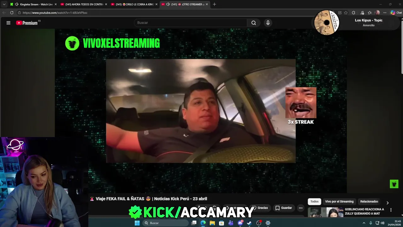
Task: Open Microsoft Store from the taskbar
Action: coord(221,223)
